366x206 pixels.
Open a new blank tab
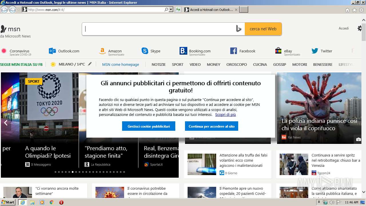point(244,10)
